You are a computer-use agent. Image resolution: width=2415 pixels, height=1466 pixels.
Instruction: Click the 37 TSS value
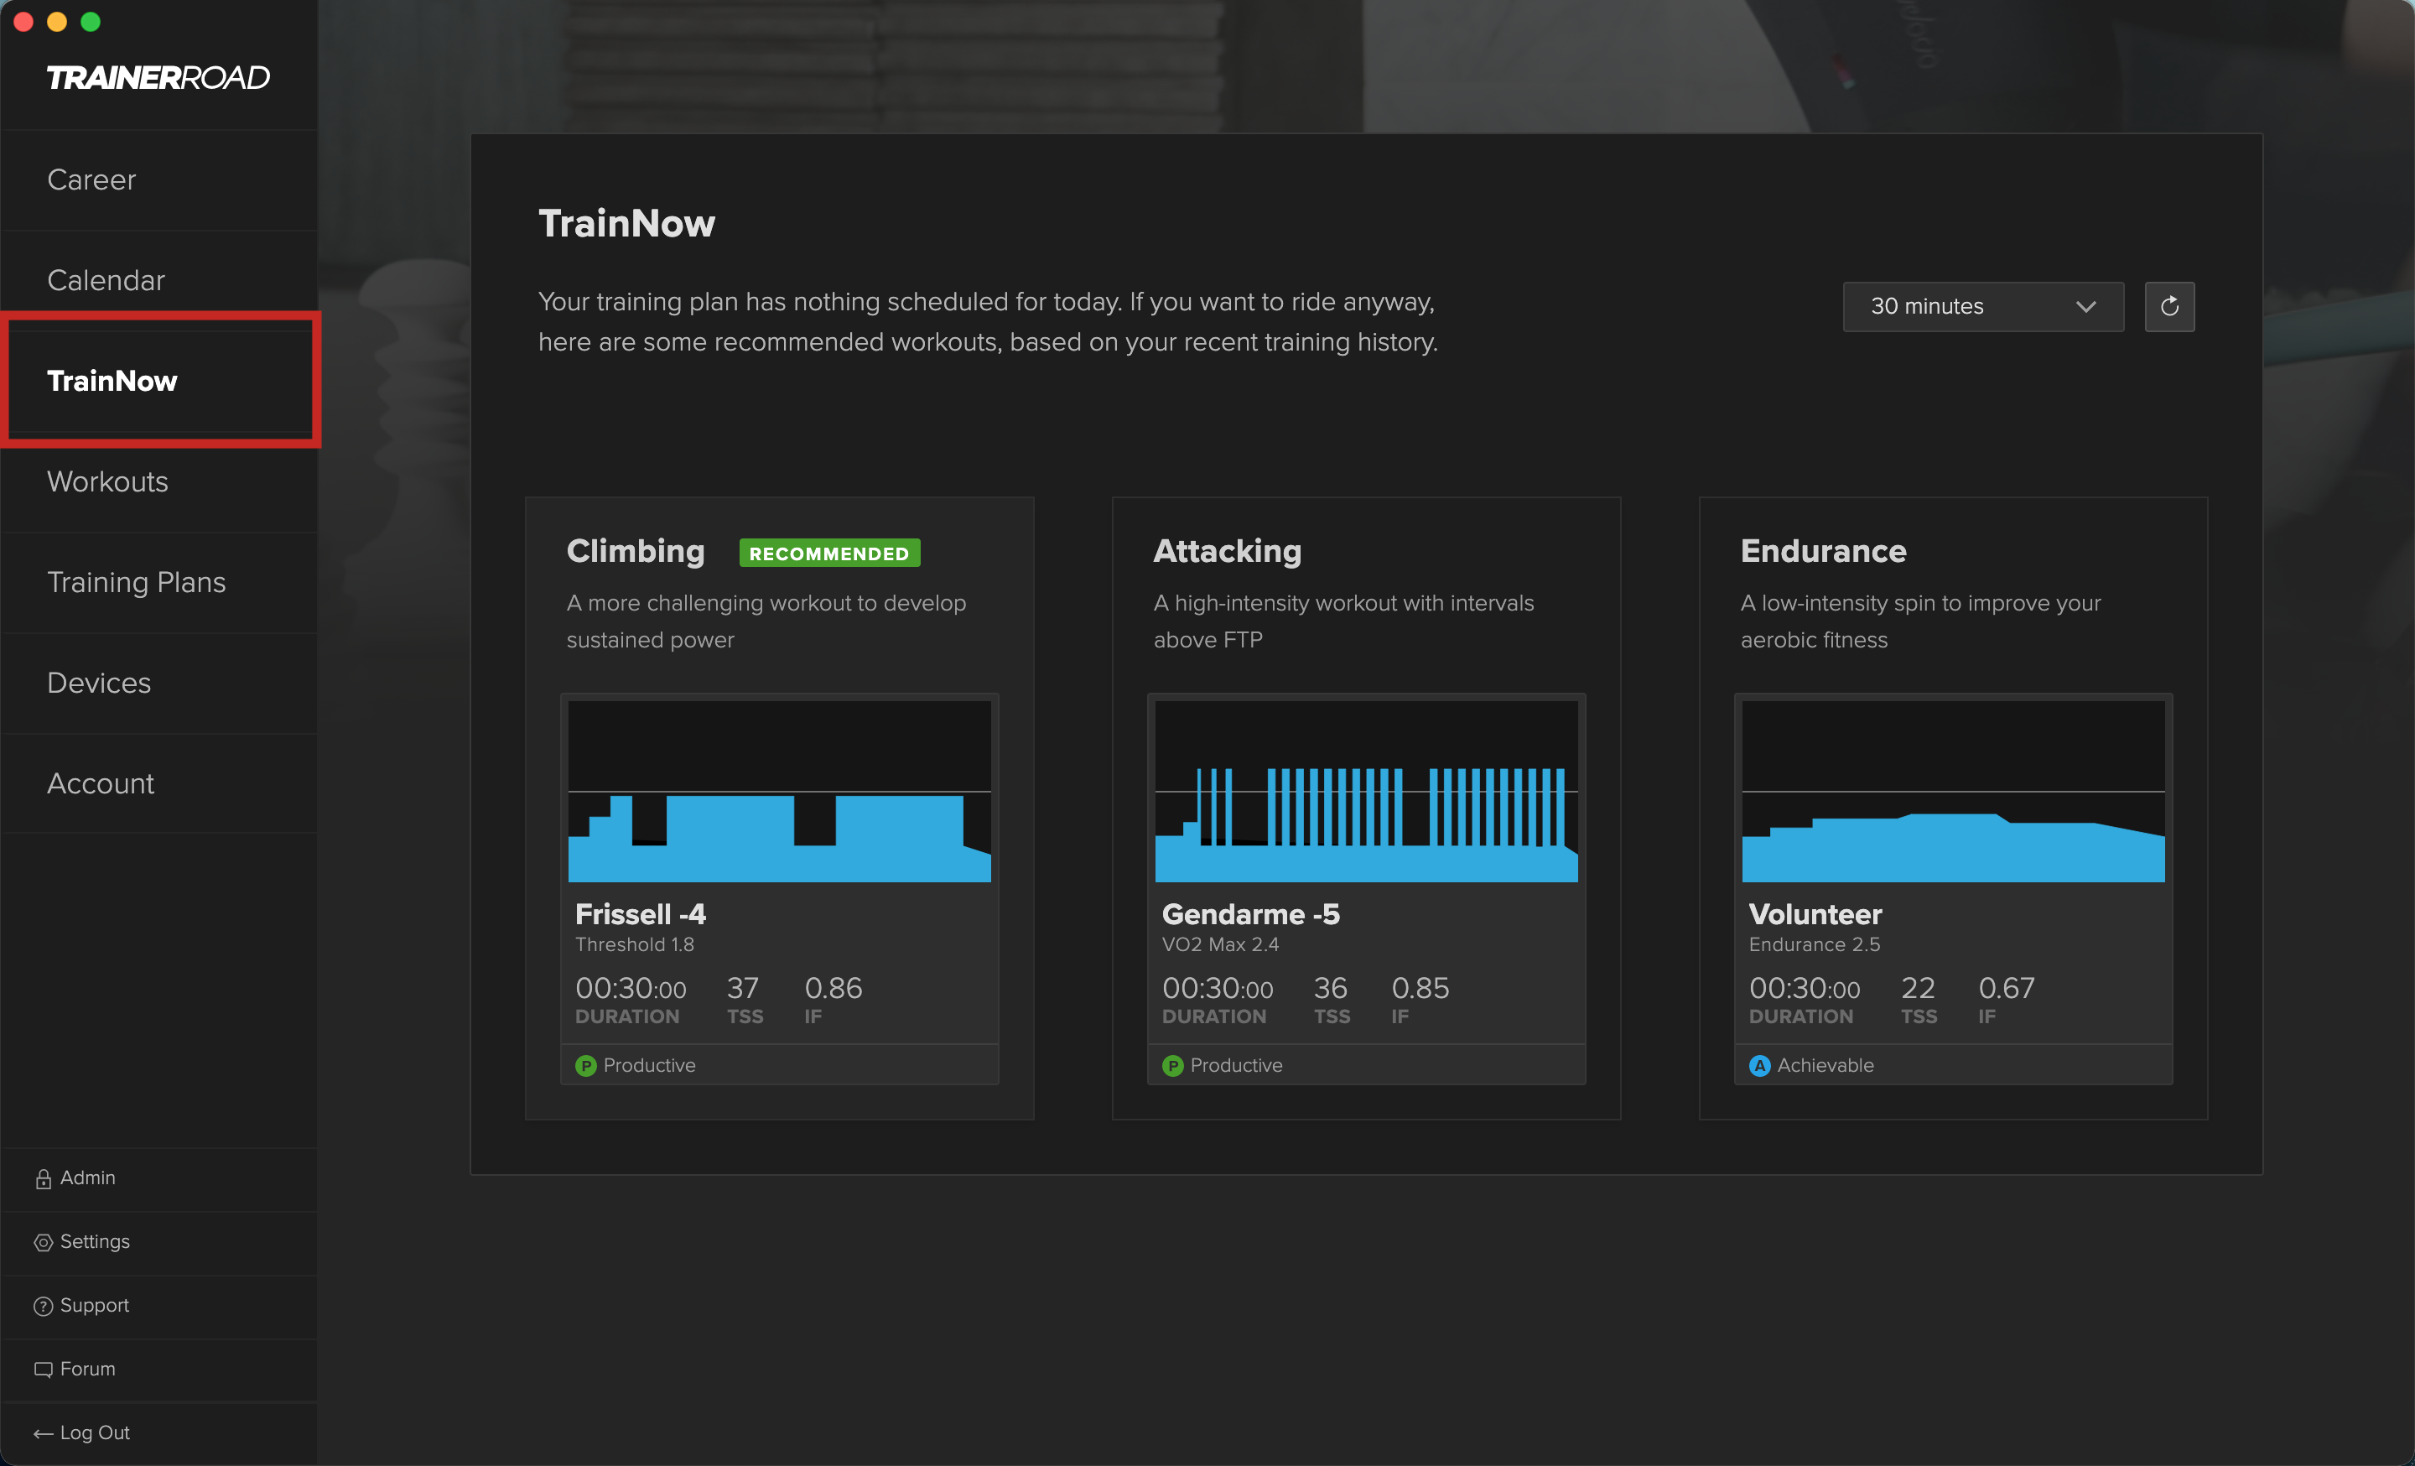tap(743, 987)
